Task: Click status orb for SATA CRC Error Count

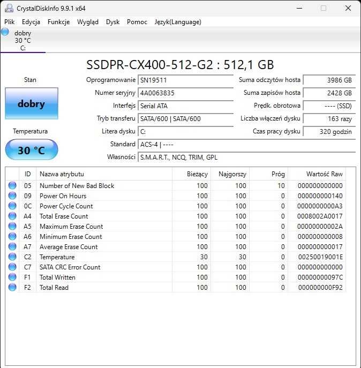Action: tap(12, 267)
